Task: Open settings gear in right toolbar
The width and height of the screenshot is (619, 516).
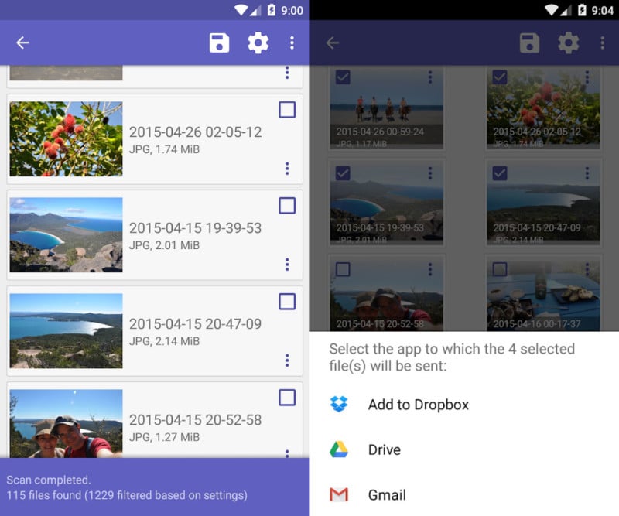Action: coord(569,43)
